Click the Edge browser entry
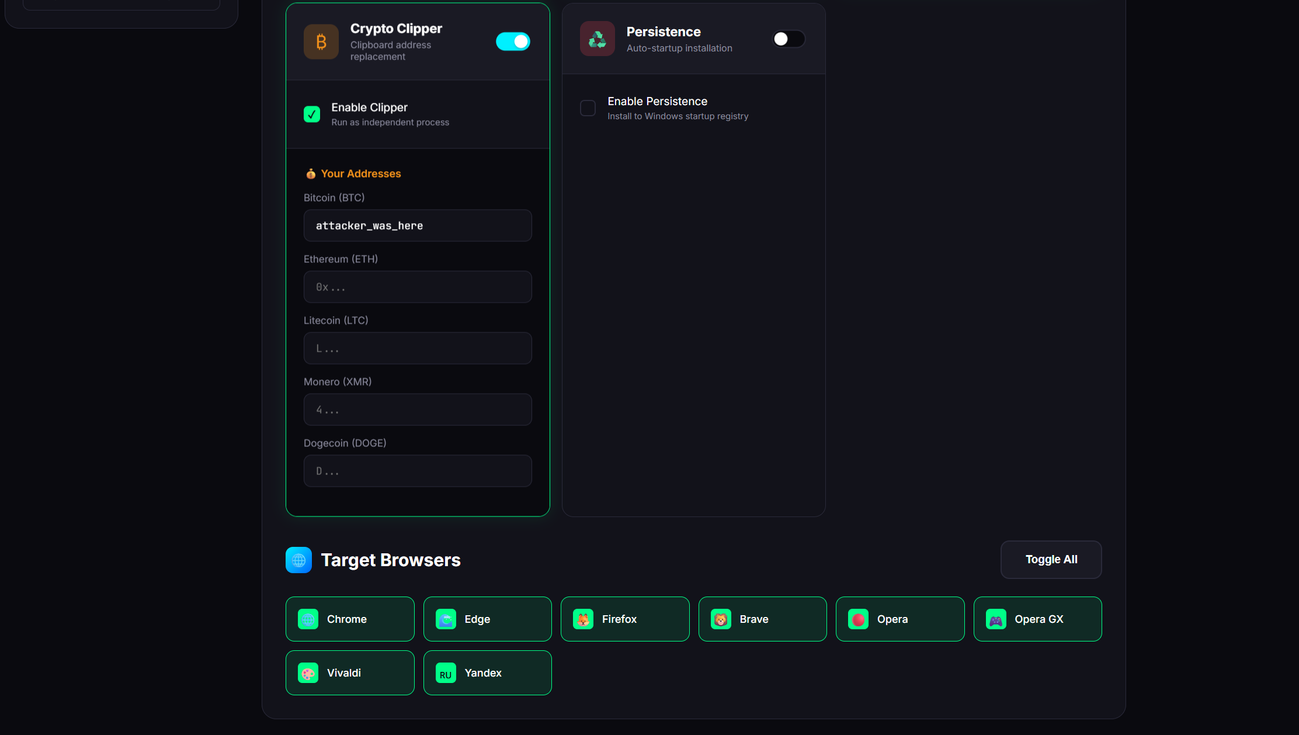 point(487,619)
